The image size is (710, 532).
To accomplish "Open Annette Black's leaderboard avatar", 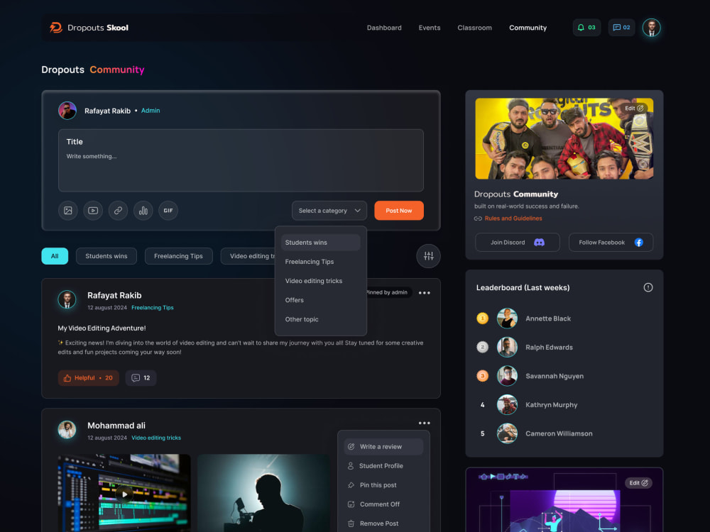I will point(507,318).
